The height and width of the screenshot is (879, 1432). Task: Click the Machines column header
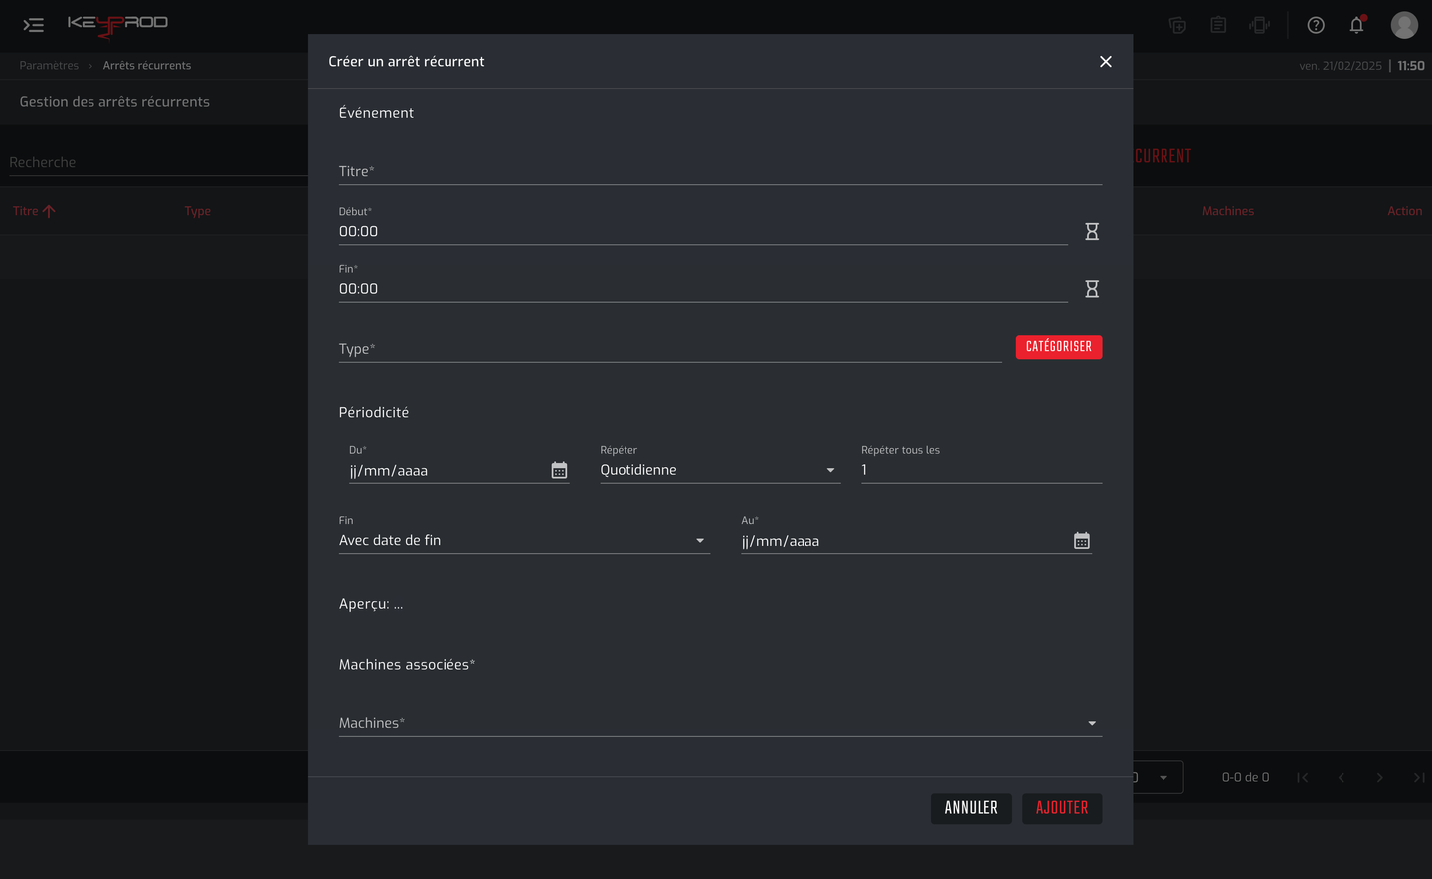[x=1228, y=211]
